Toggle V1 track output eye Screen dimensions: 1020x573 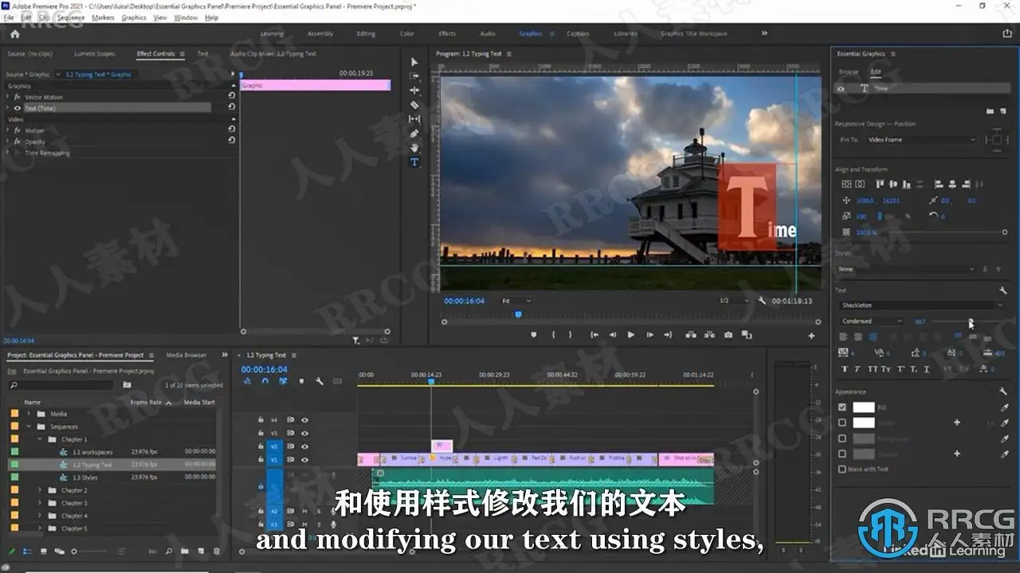304,460
